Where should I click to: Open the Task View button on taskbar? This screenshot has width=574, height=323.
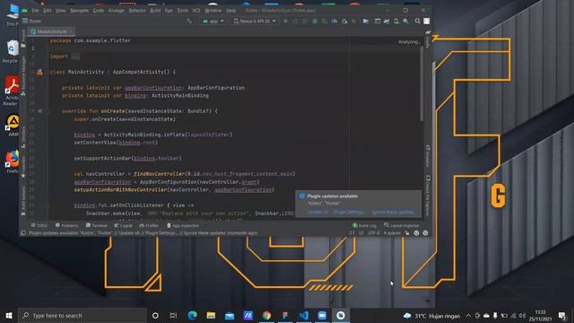(x=173, y=315)
